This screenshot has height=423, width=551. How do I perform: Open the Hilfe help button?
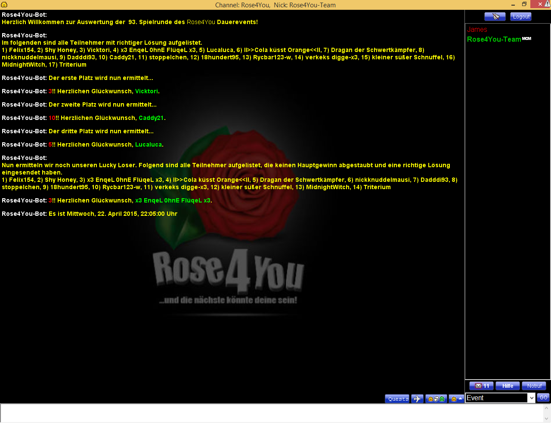(508, 386)
